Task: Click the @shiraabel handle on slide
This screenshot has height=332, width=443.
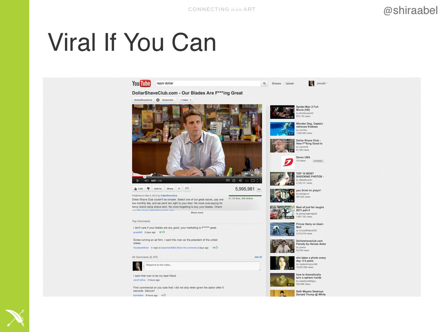Action: tap(410, 11)
